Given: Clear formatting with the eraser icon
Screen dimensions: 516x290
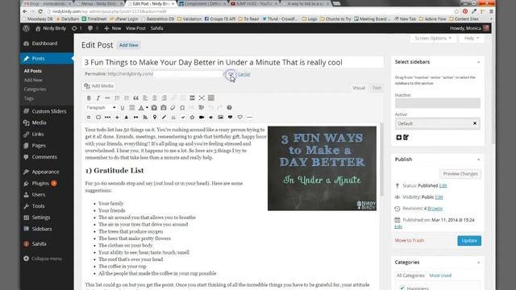Looking at the screenshot, I should [x=173, y=107].
